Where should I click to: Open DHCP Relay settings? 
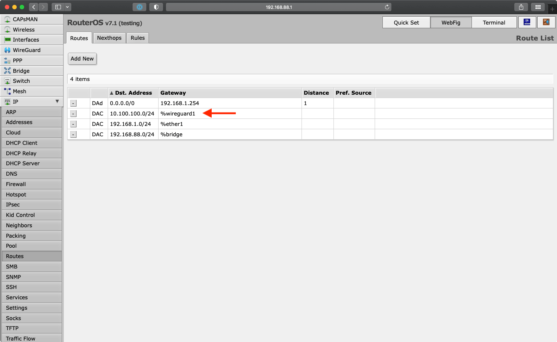[x=32, y=153]
